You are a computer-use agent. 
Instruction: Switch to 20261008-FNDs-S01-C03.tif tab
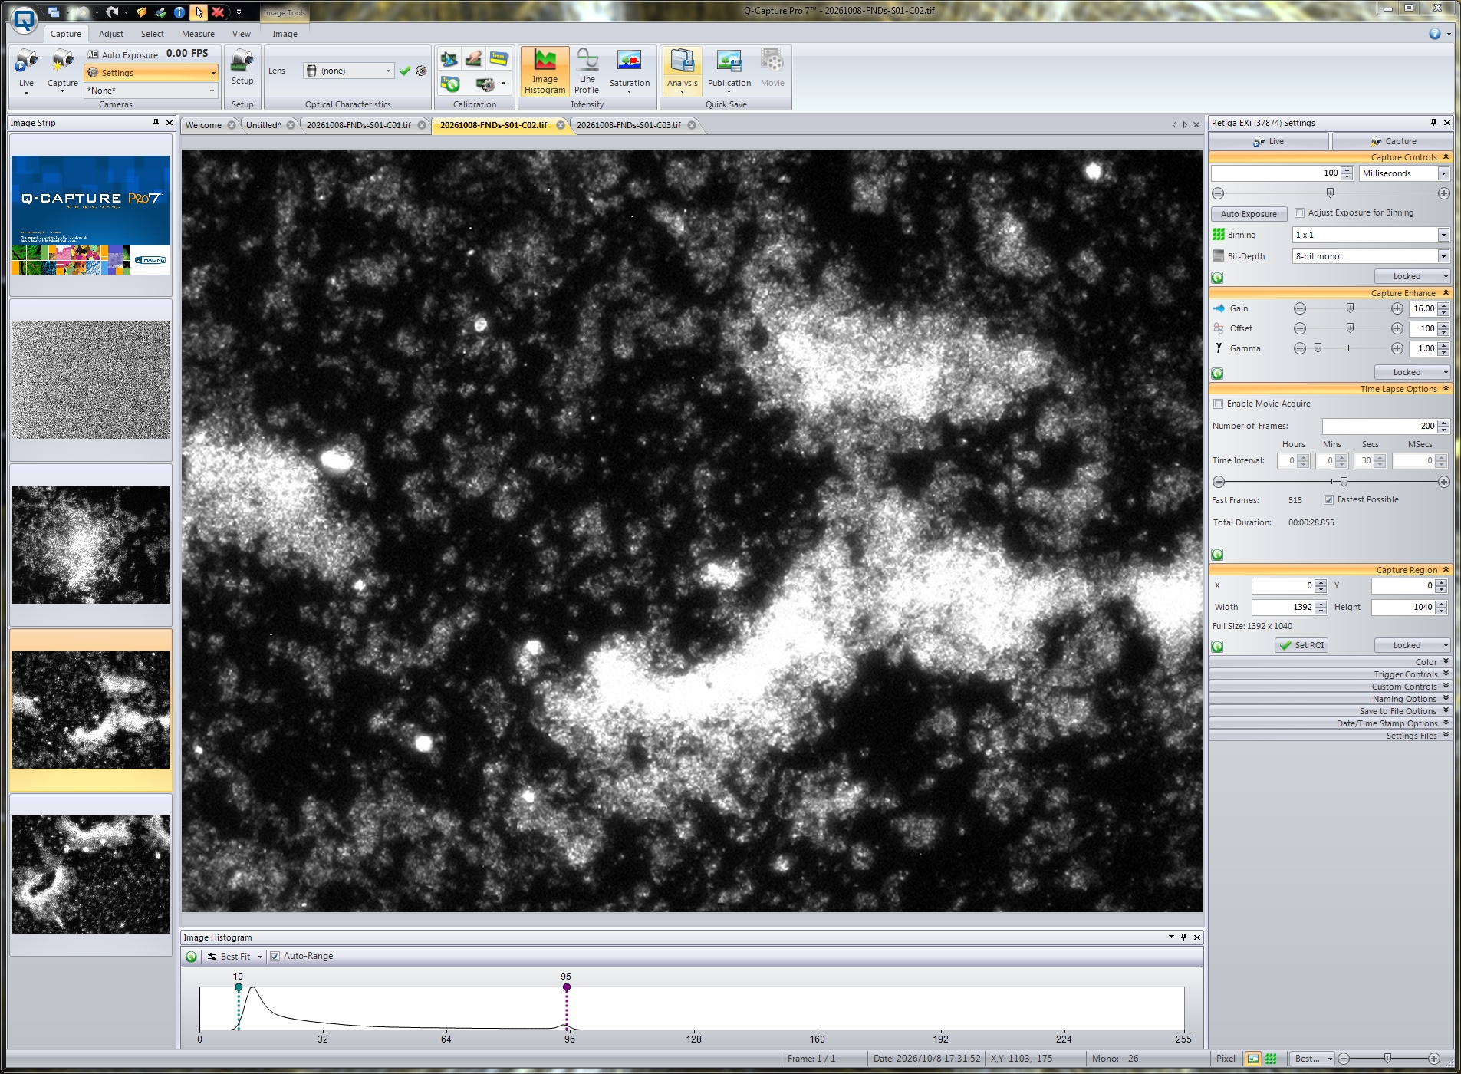point(628,125)
